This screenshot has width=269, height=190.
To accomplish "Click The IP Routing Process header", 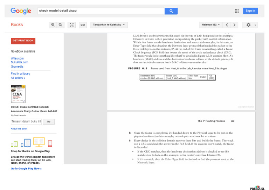I will (211, 121).
